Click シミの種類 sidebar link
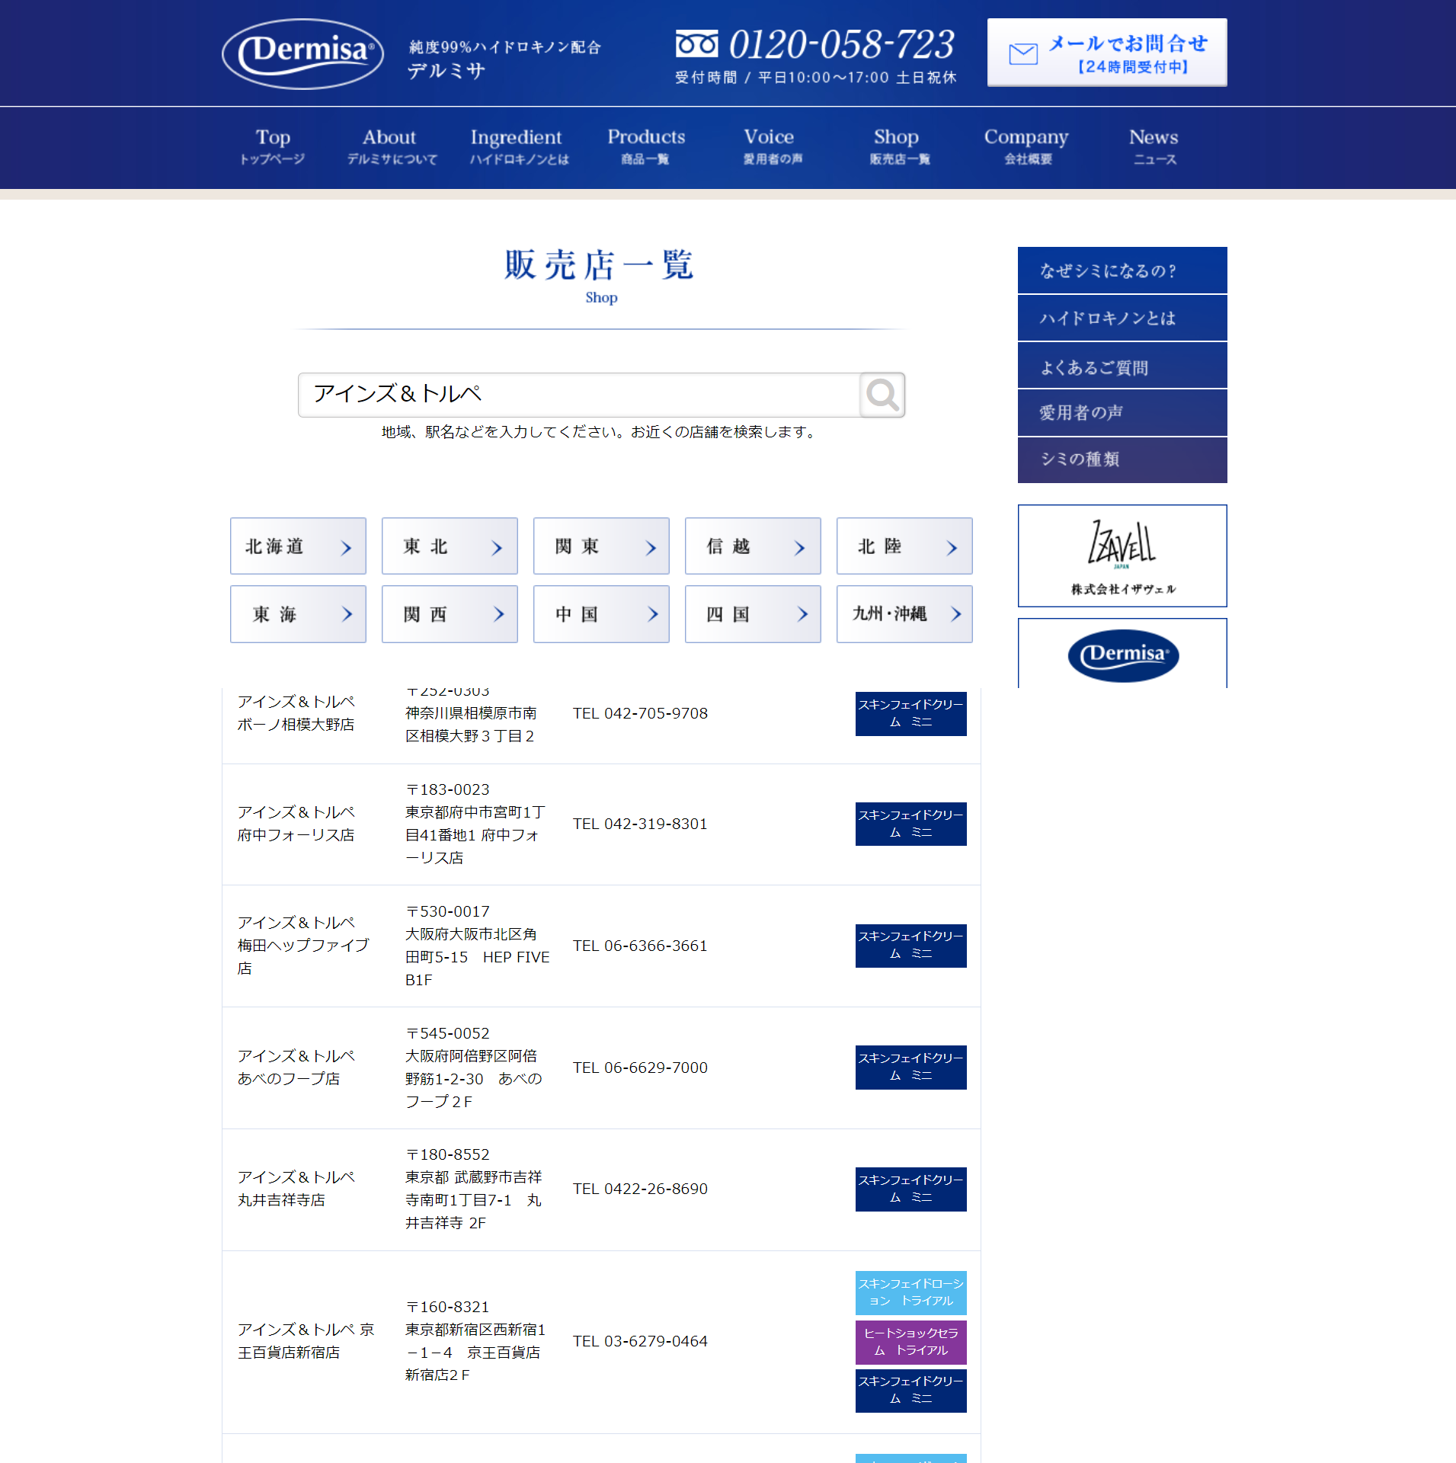Screen dimensions: 1456x1463 tap(1122, 459)
